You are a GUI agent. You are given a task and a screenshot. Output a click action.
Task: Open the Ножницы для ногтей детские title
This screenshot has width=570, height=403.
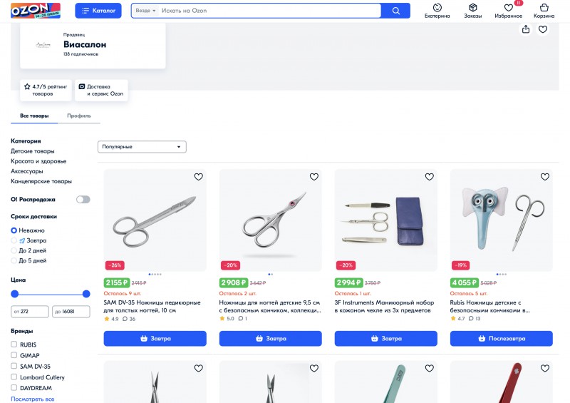(270, 307)
